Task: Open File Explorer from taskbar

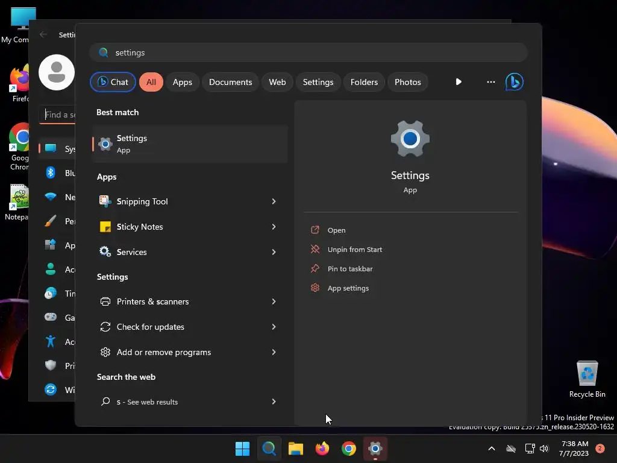Action: (x=295, y=449)
